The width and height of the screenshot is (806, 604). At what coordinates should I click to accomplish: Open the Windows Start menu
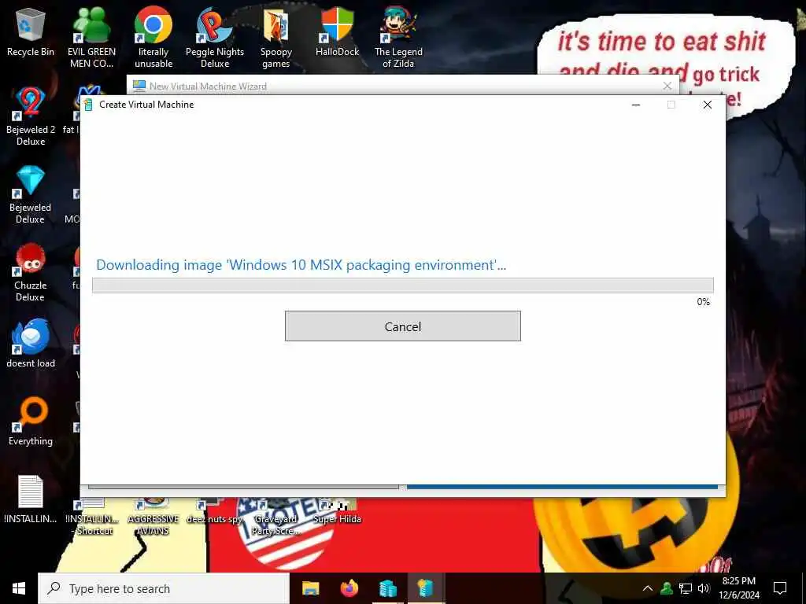click(19, 588)
